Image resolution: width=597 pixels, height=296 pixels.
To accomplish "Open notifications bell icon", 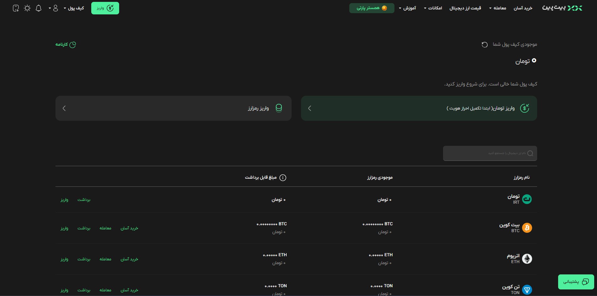I will [39, 8].
